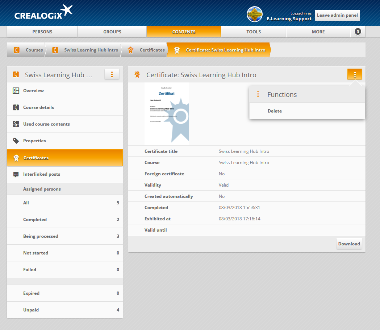Click the Overview grid icon

tap(16, 91)
